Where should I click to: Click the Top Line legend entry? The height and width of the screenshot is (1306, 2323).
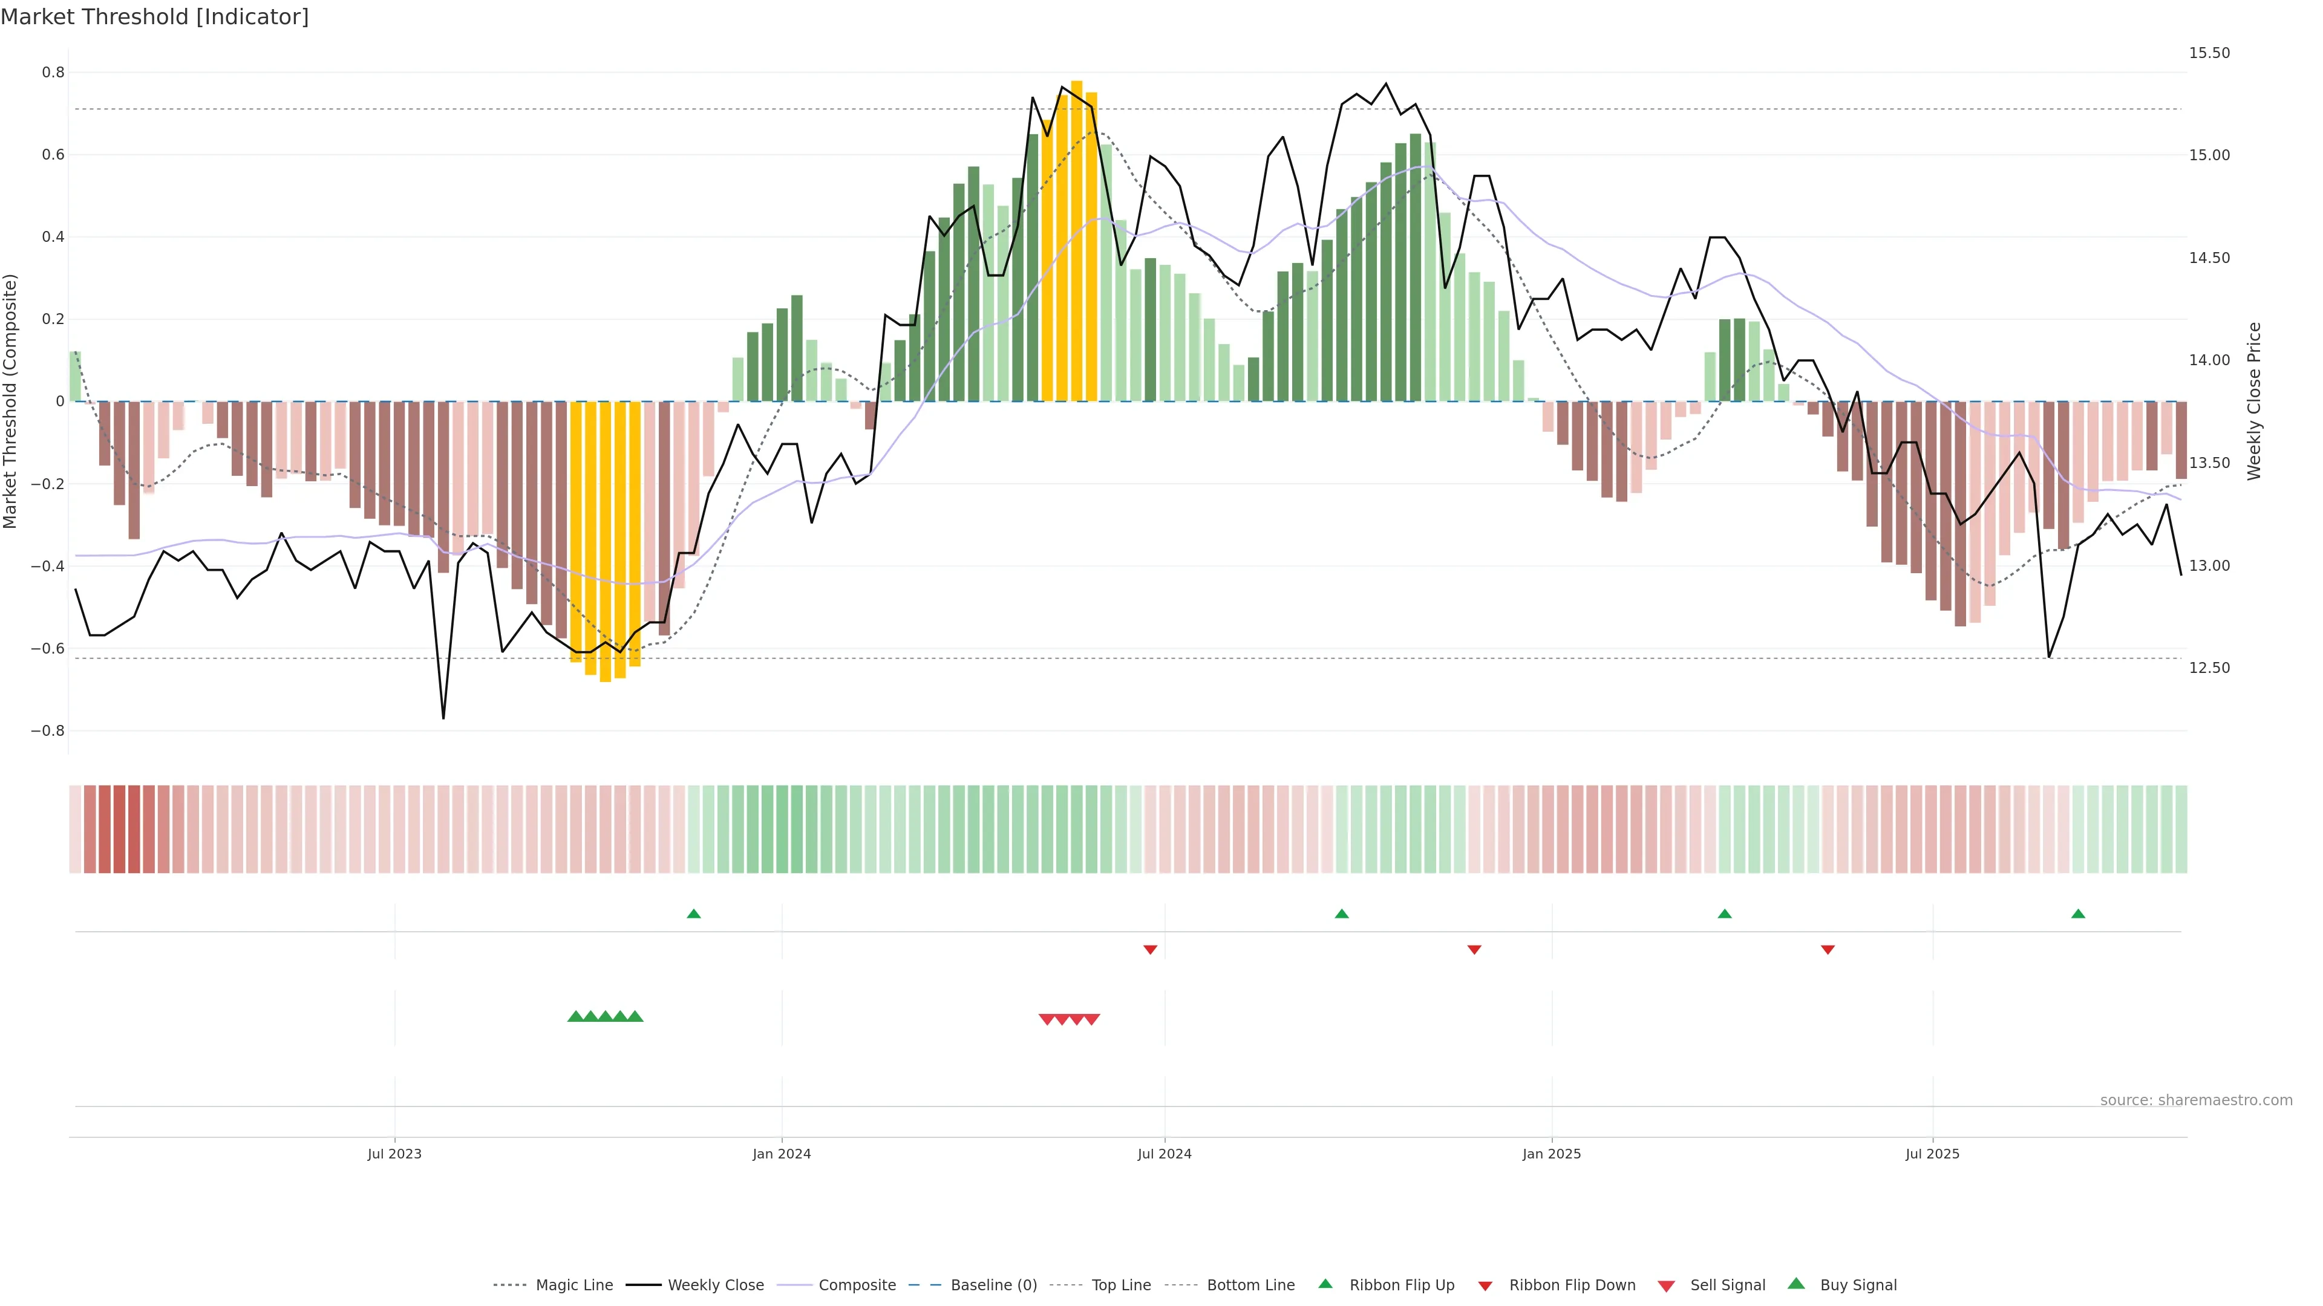[1121, 1285]
